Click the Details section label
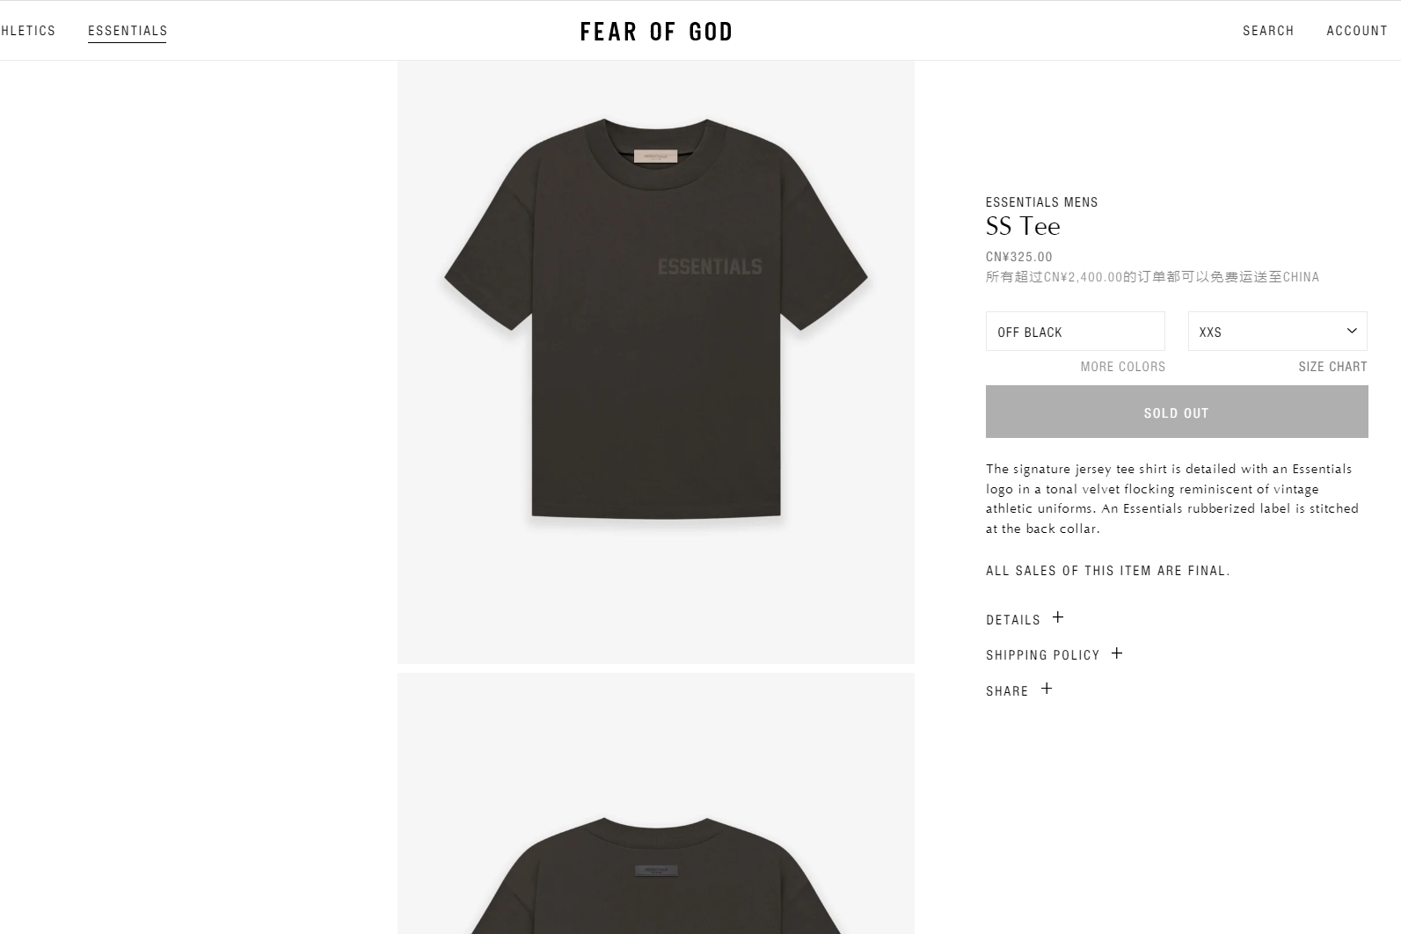The image size is (1401, 934). (x=1013, y=620)
